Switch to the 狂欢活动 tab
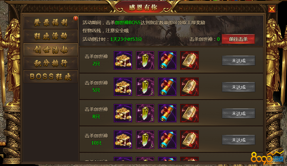This screenshot has height=166, width=287. point(51,36)
